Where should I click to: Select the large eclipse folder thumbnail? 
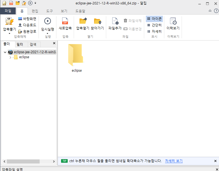click(x=76, y=55)
